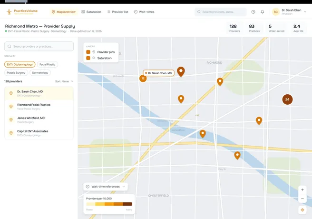Image resolution: width=312 pixels, height=219 pixels.
Task: Click the middle orange swatch in the legend
Action: (109, 204)
